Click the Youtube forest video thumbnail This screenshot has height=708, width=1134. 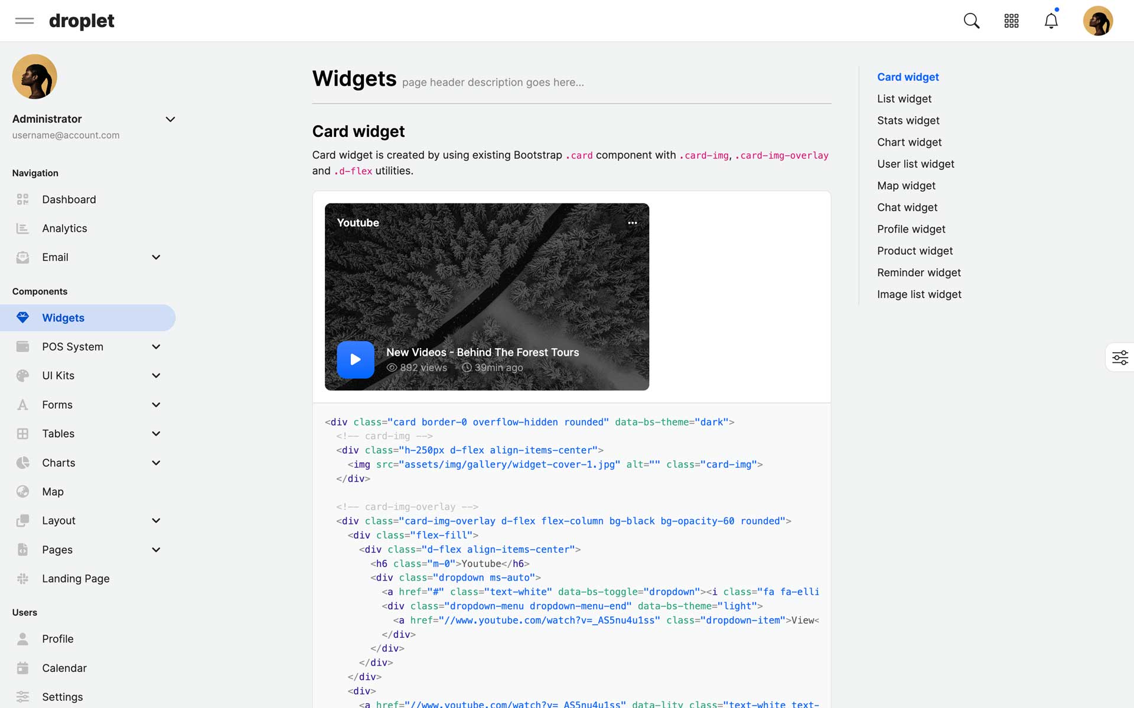coord(487,283)
